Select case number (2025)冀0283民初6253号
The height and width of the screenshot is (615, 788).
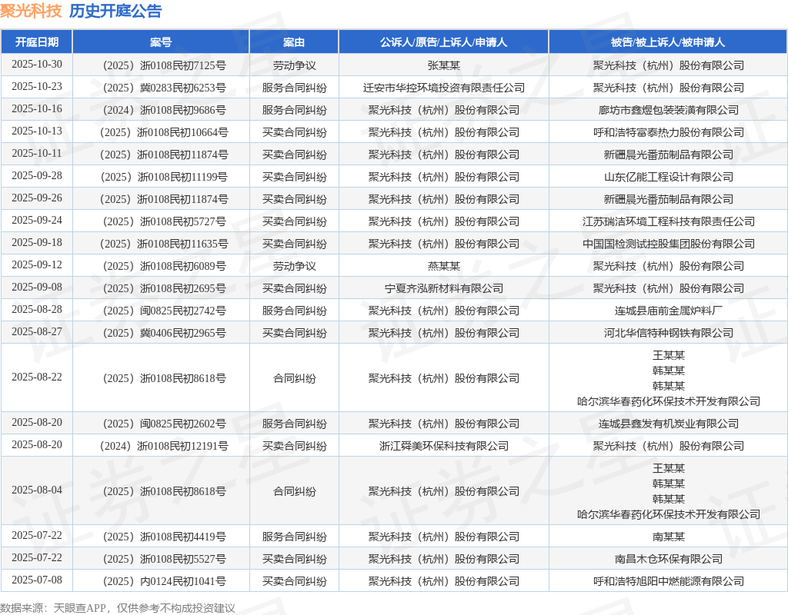pos(164,88)
